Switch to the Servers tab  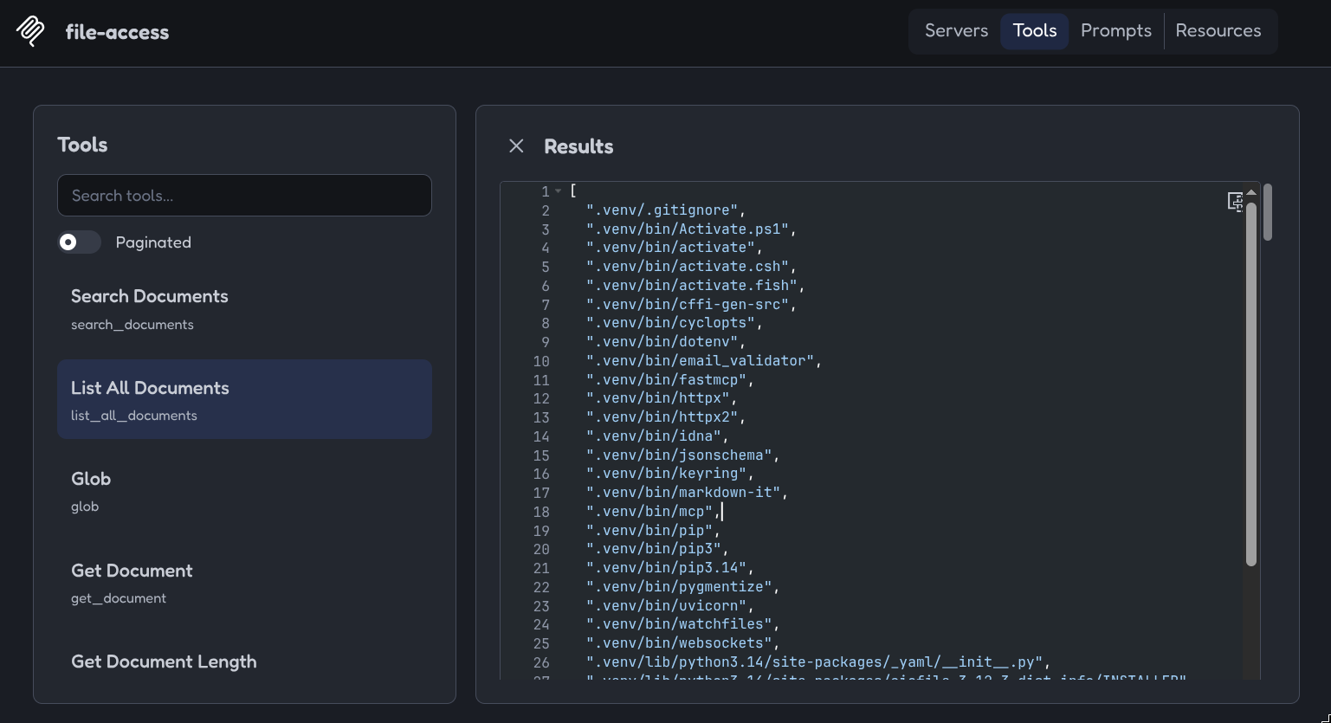[956, 31]
